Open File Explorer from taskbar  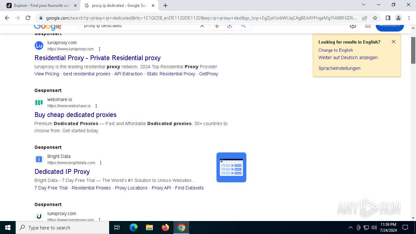149,227
